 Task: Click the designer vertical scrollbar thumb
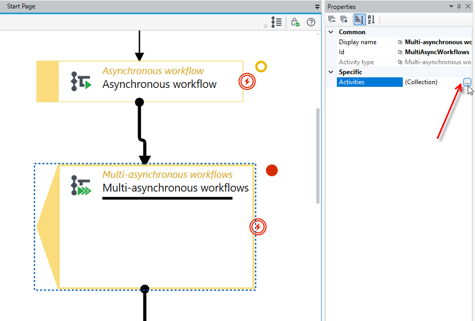(x=318, y=156)
